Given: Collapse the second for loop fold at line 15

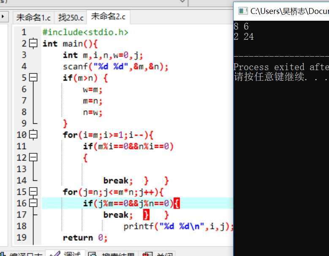Looking at the screenshot, I should (33, 192).
